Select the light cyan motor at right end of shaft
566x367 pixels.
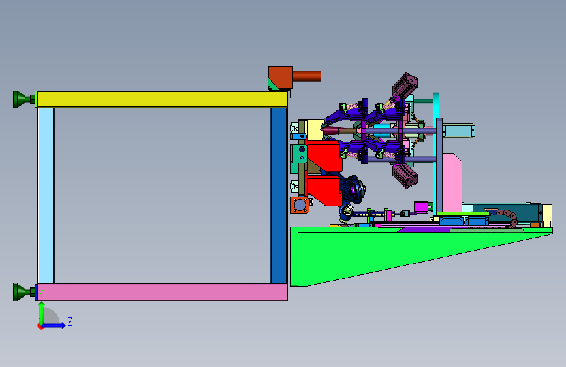[x=458, y=131]
